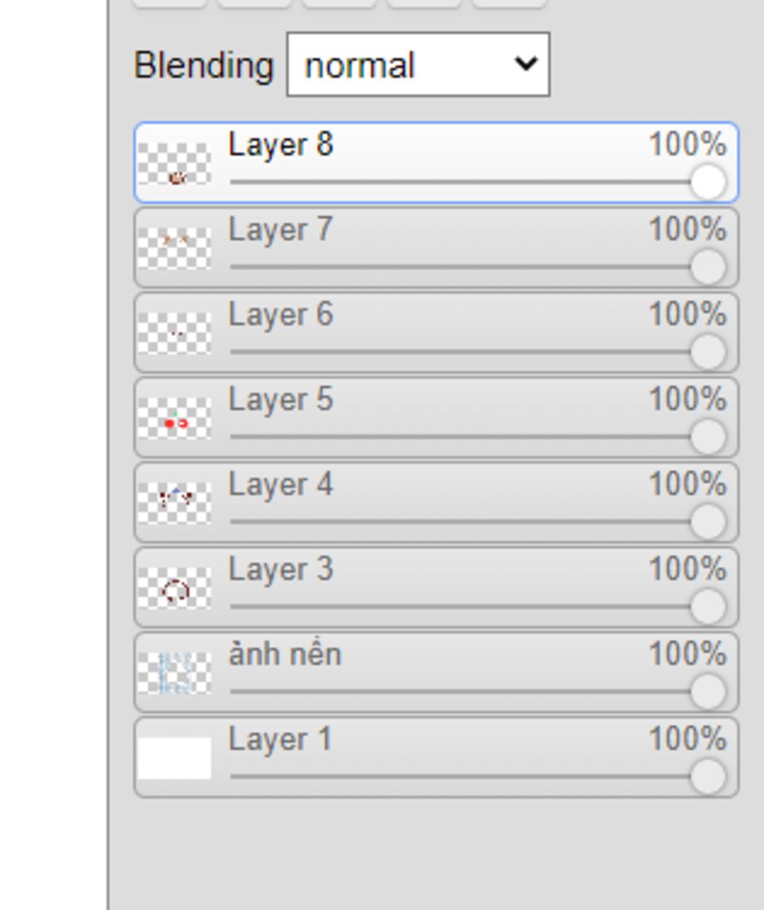Activate the layer named Layer 7
The image size is (764, 910).
[436, 248]
